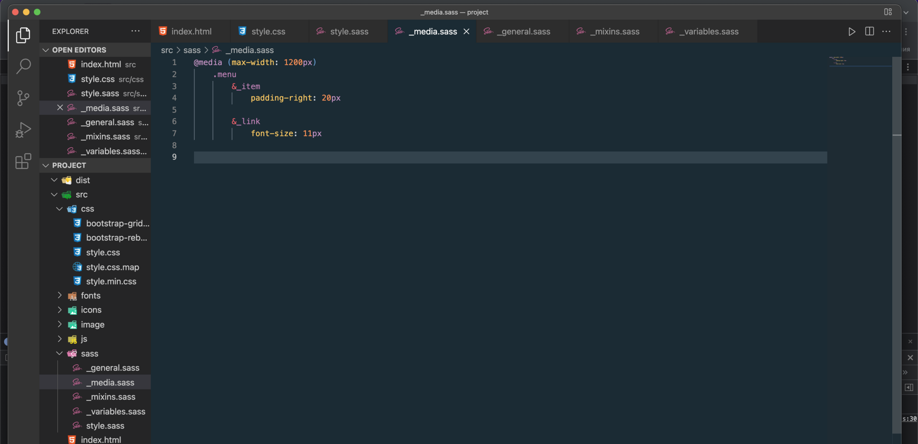Open style.sass in Open Editors list
Image resolution: width=918 pixels, height=444 pixels.
point(95,93)
